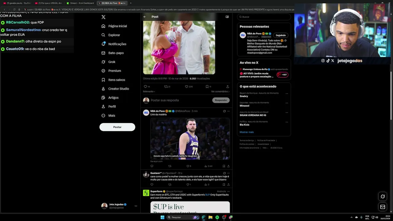Open the SIGAM JORDANA NO IG trend
This screenshot has width=393, height=221.
253,115
